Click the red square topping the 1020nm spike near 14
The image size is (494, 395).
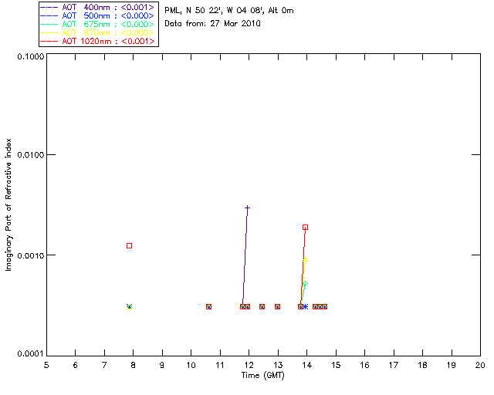point(305,227)
